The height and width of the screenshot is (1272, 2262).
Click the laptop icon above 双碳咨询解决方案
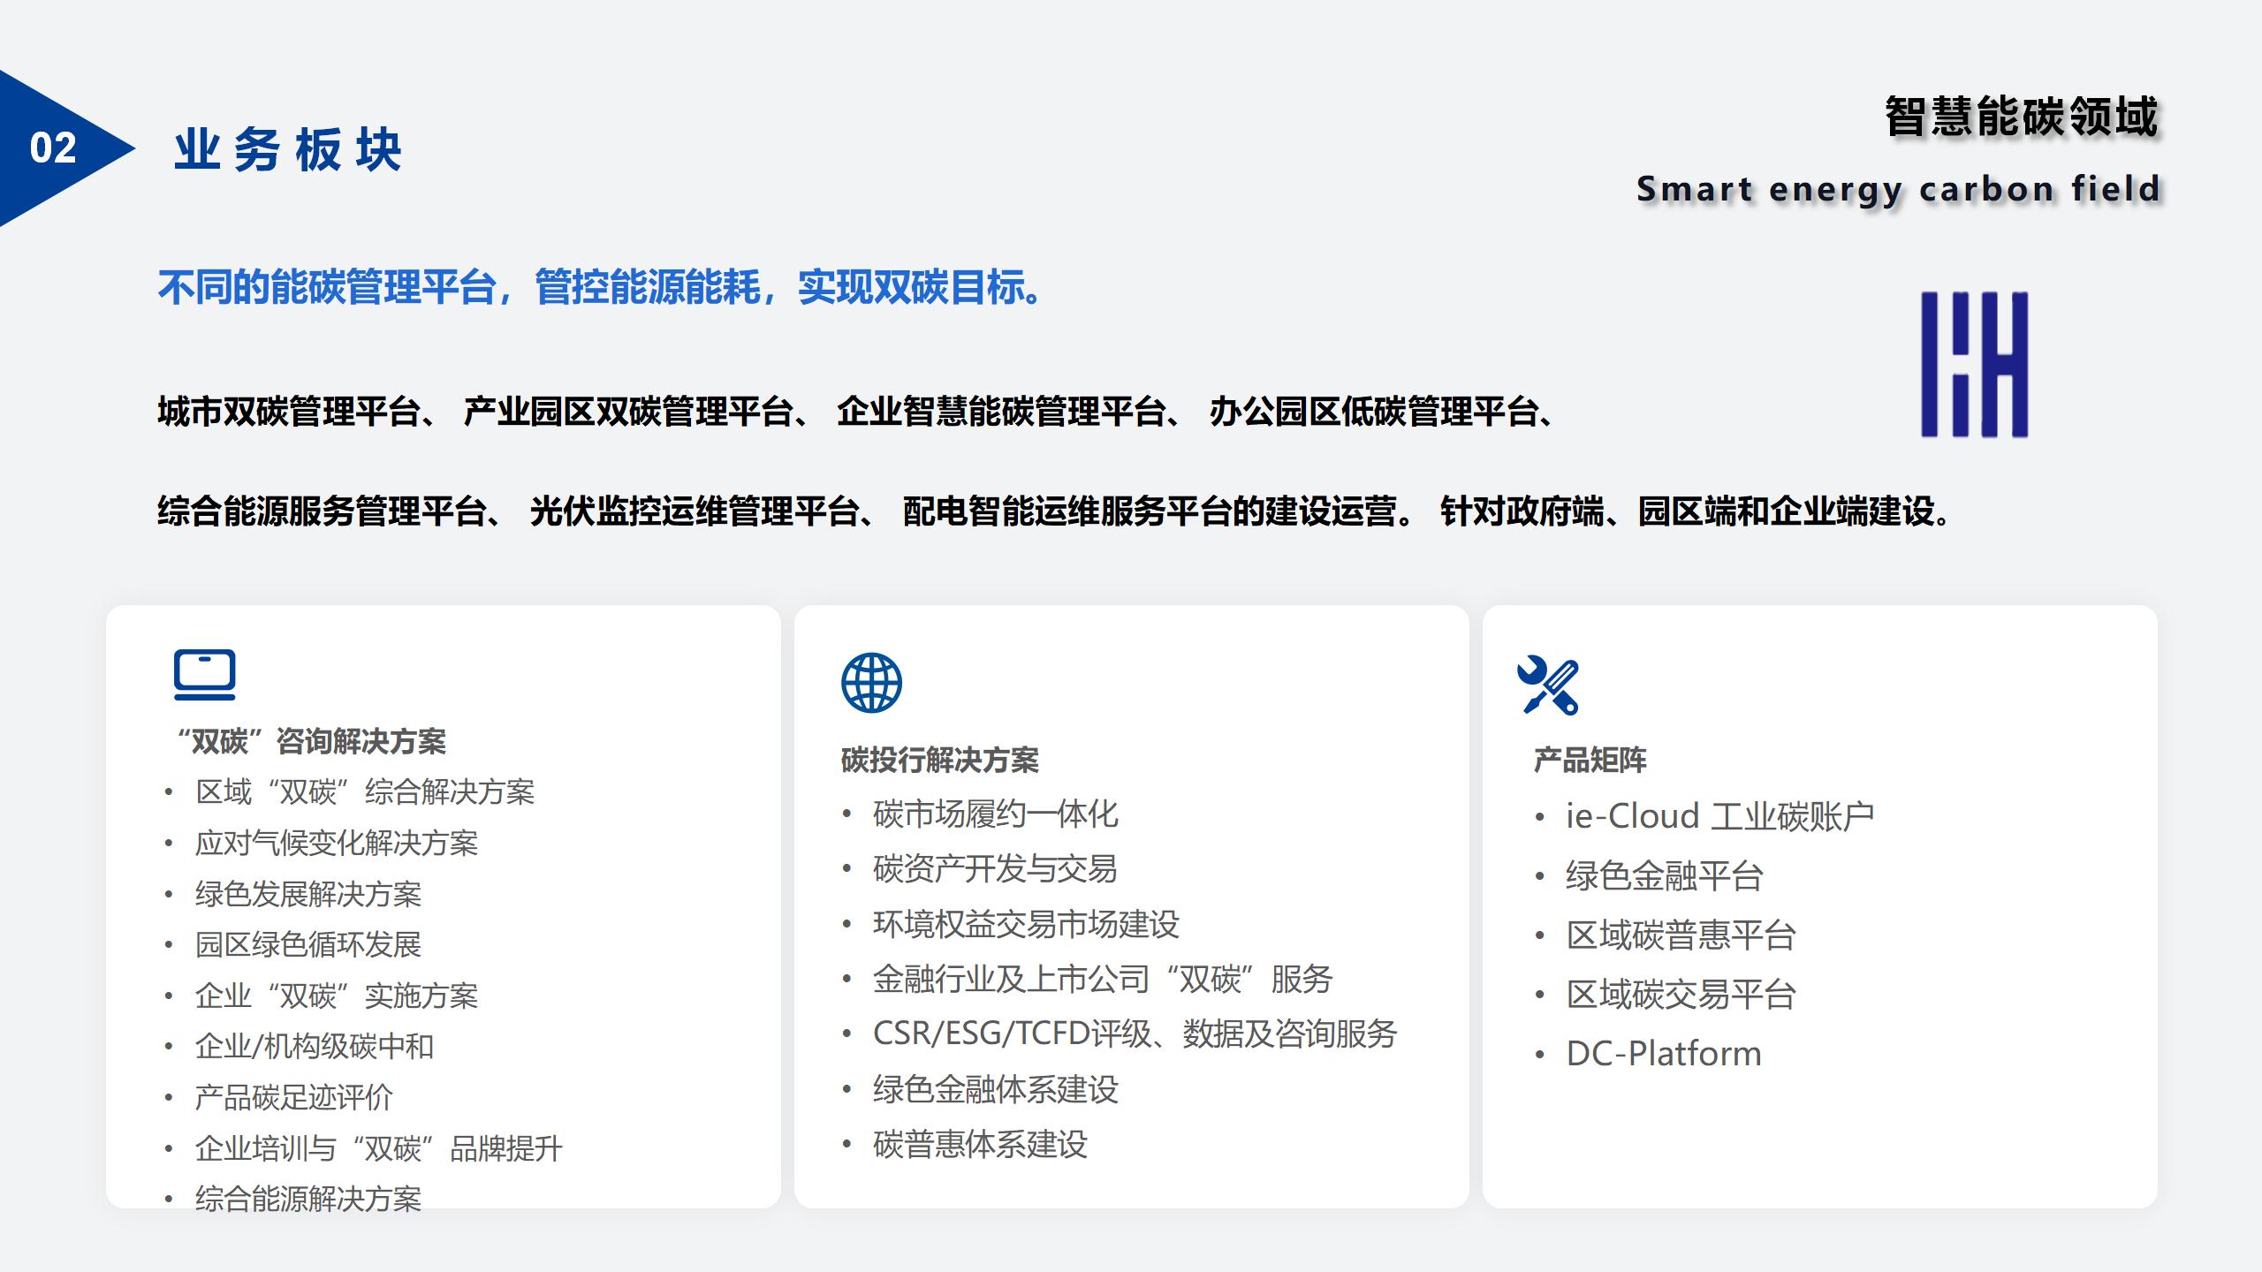204,675
